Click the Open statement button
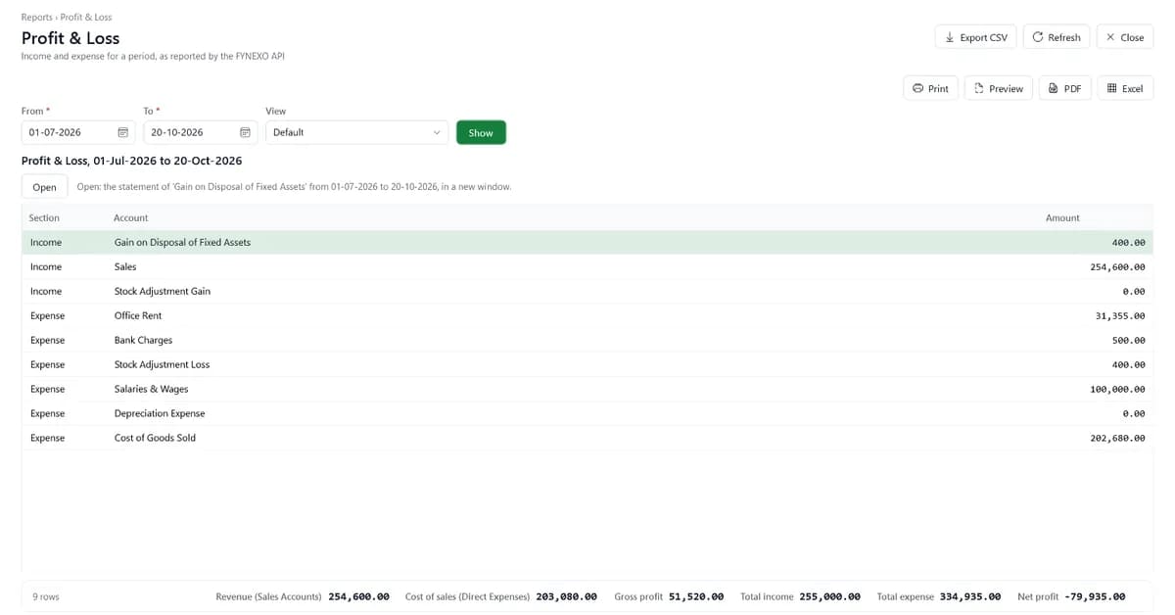 tap(44, 187)
